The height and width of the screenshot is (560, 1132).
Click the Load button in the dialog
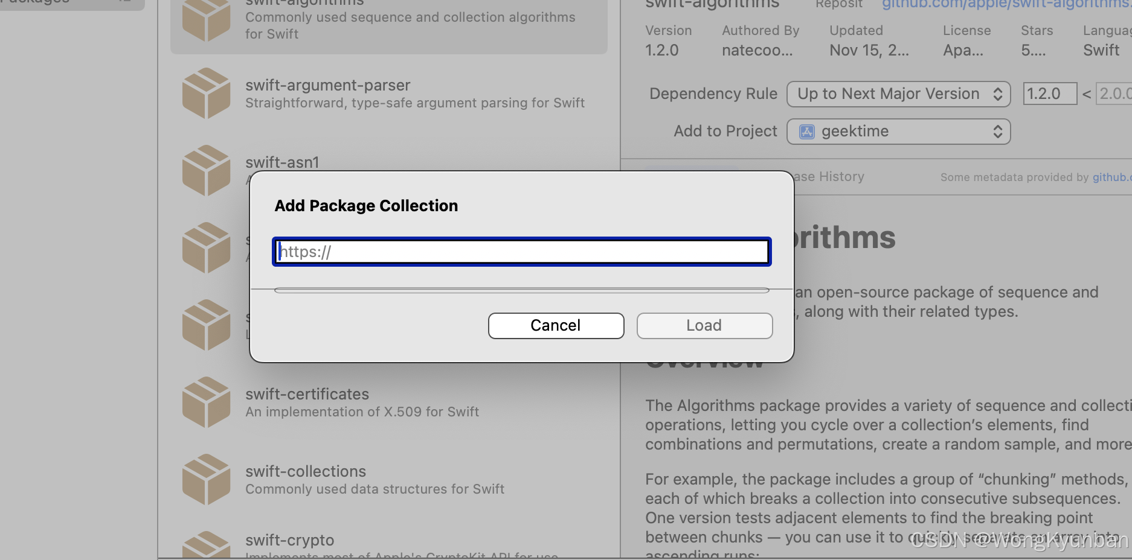pos(704,326)
